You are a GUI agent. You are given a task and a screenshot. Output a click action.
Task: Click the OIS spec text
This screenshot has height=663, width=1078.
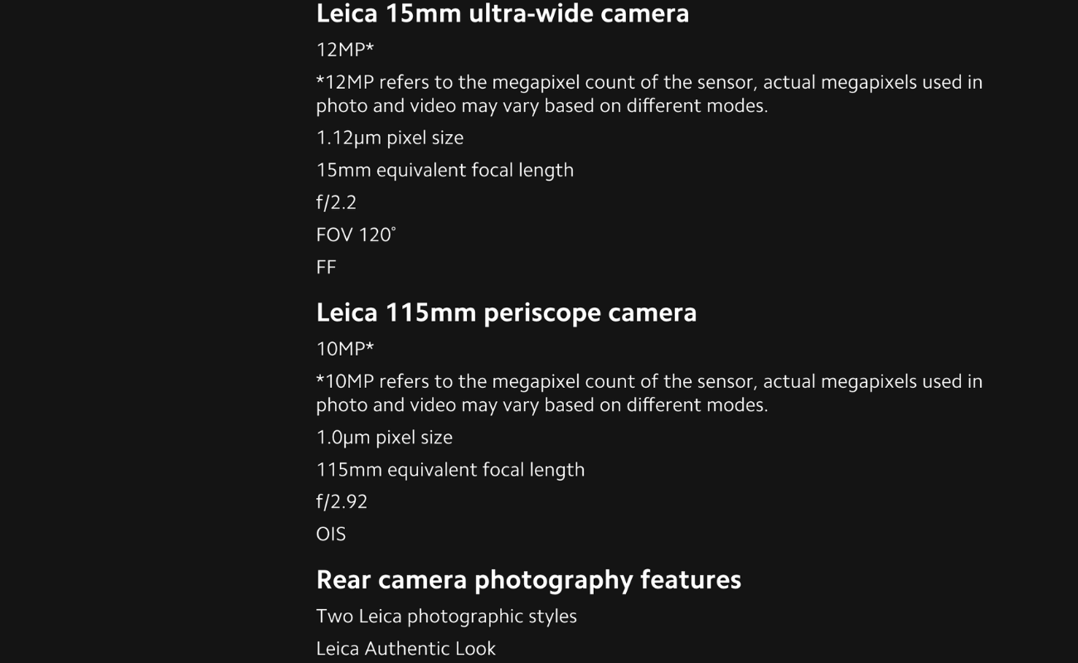(331, 534)
